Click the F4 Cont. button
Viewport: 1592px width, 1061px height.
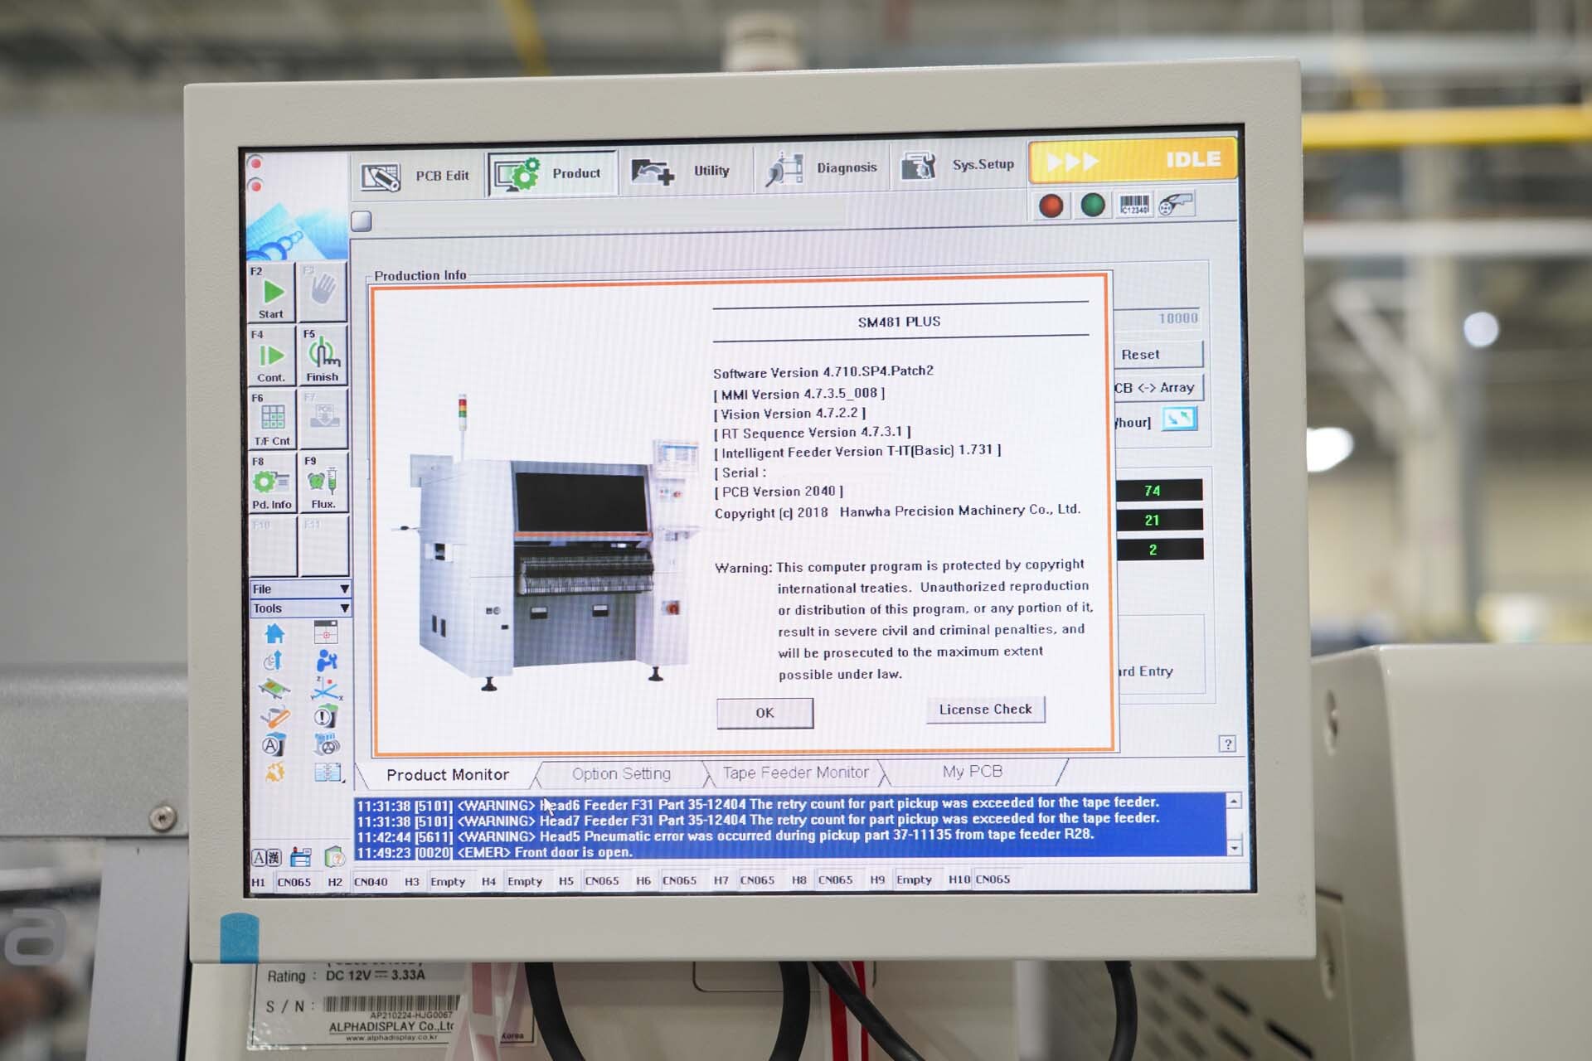click(271, 356)
